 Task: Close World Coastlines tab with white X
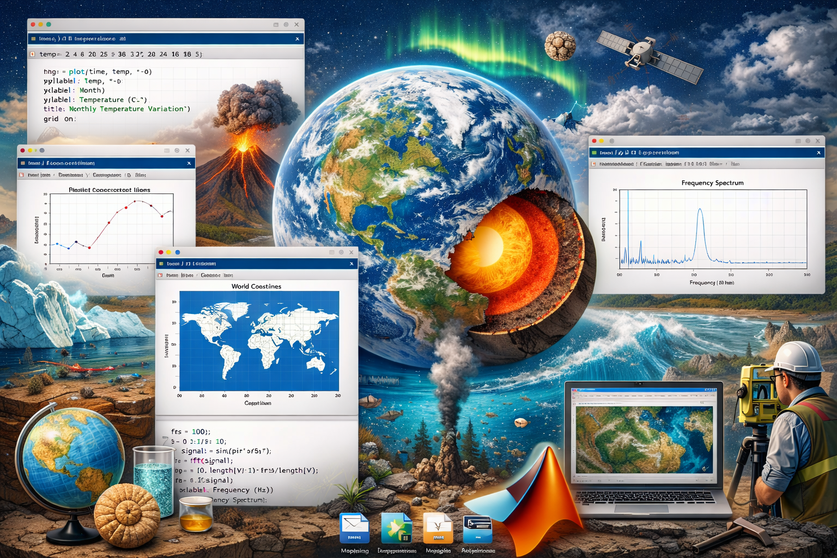point(351,264)
